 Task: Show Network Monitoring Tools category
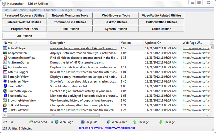(70, 15)
